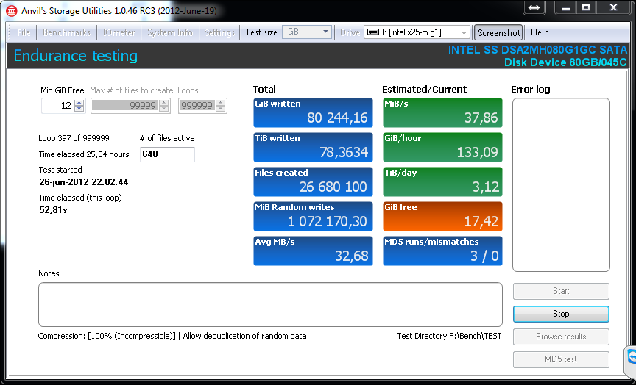
Task: Click the GiB written tile
Action: point(313,112)
